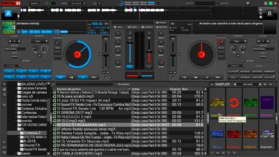Switch to the MIXER tab in the center panel
Viewport: 279px width, 157px height.
coord(118,27)
